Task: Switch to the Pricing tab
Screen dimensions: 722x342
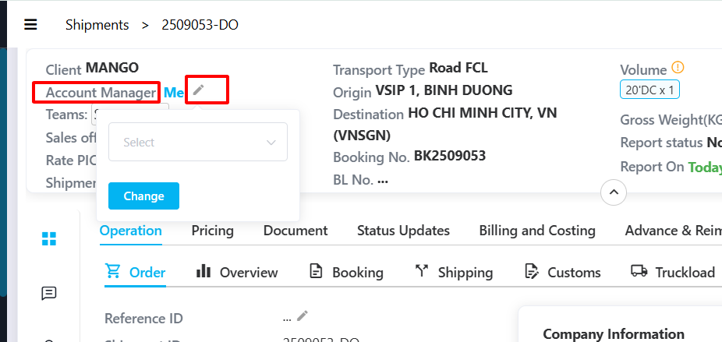Action: point(212,231)
